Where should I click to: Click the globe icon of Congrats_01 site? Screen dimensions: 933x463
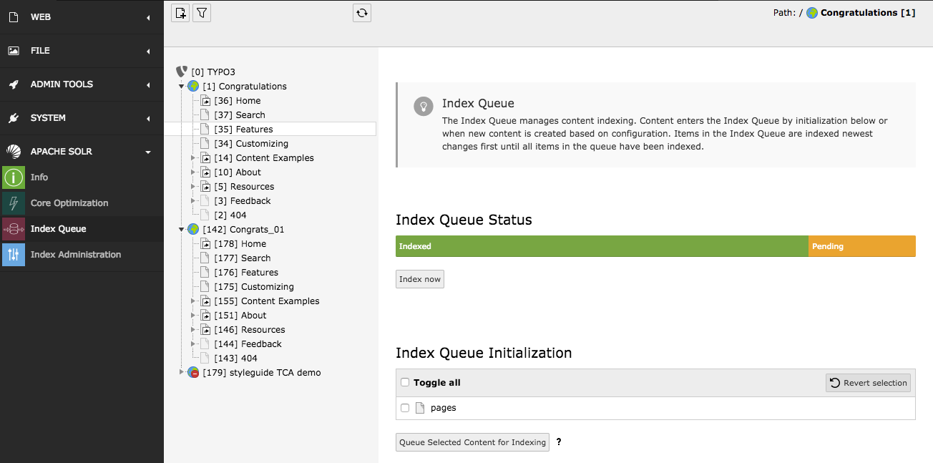[x=193, y=230]
